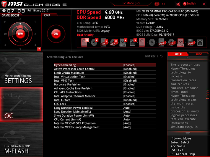210x157 pixels.
Task: Toggle Hardware Prefetcher setting
Action: (105, 85)
